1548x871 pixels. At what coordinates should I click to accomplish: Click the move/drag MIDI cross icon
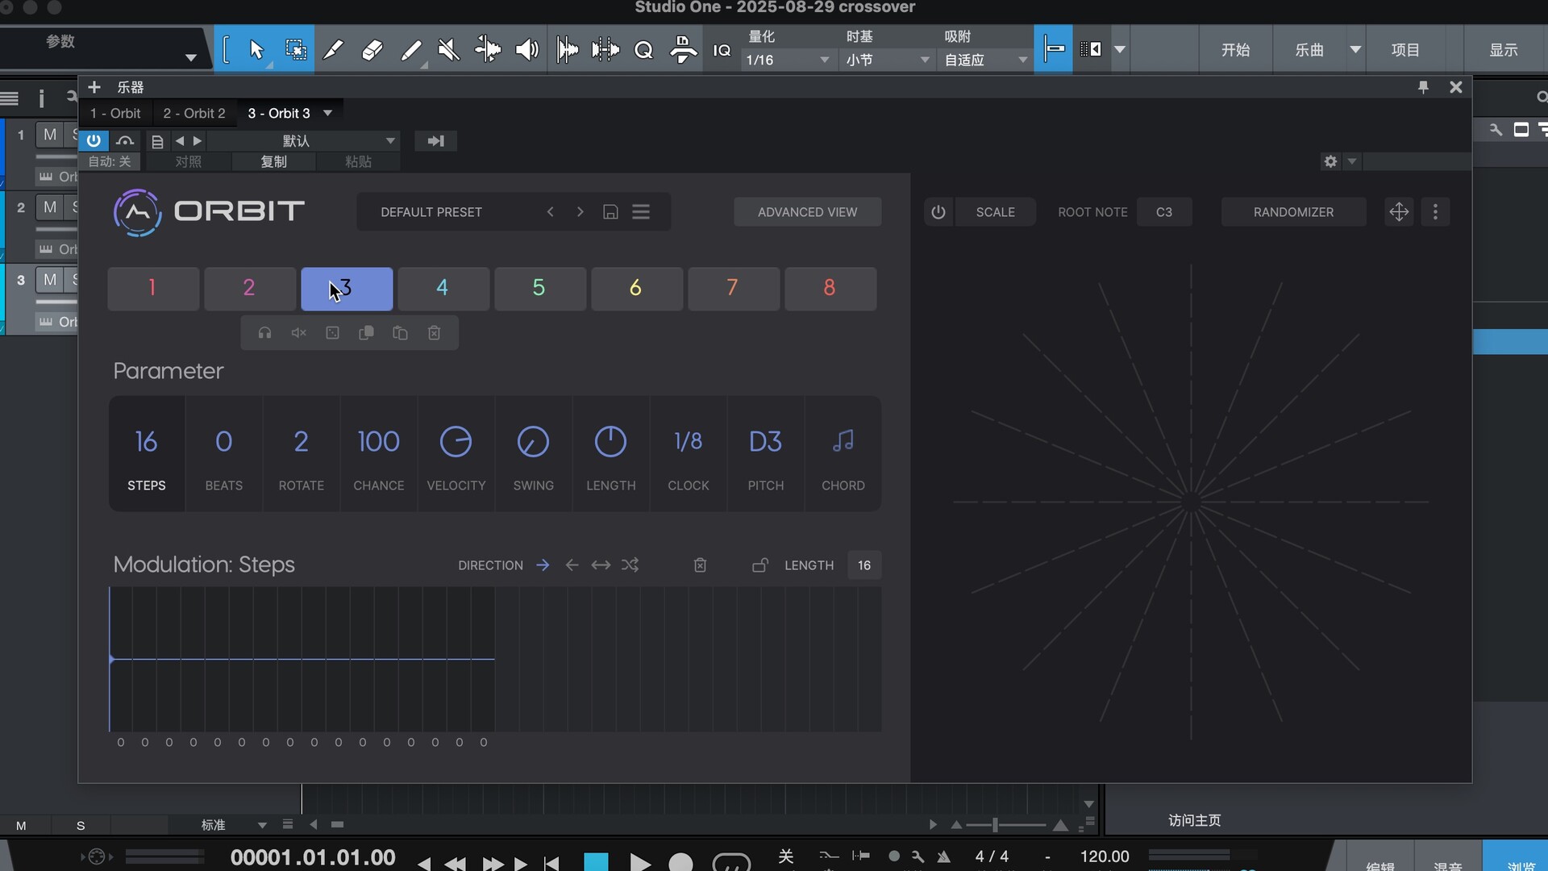click(1399, 212)
